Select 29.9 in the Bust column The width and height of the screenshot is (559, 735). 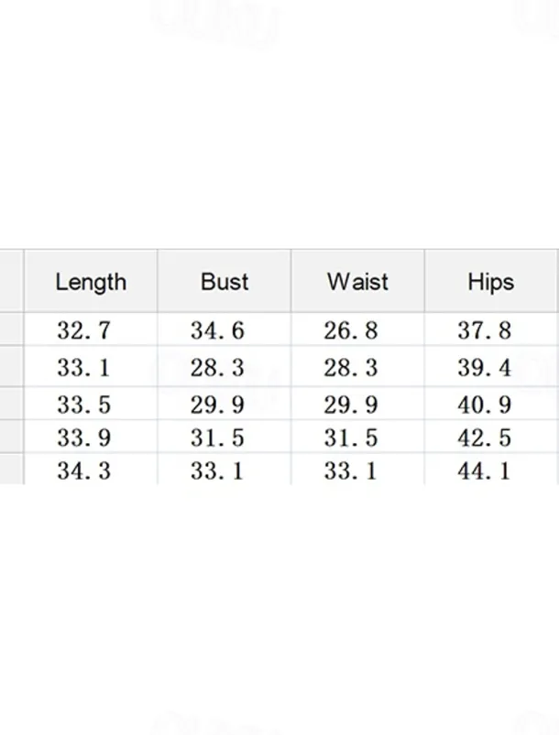pos(217,405)
